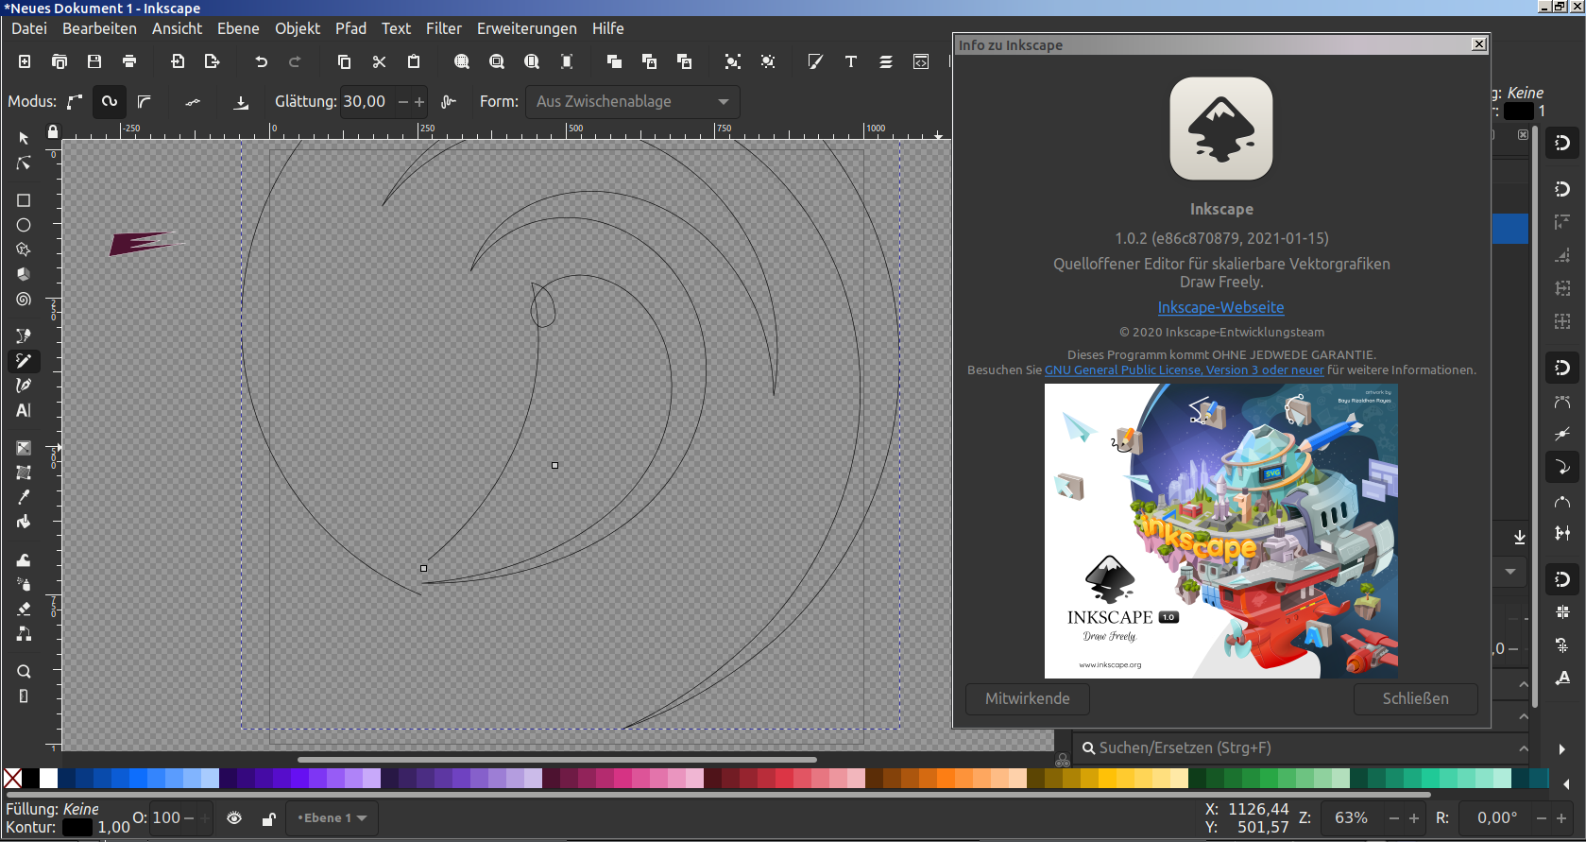Click the no-color X swatch
Image resolution: width=1586 pixels, height=842 pixels.
13,778
